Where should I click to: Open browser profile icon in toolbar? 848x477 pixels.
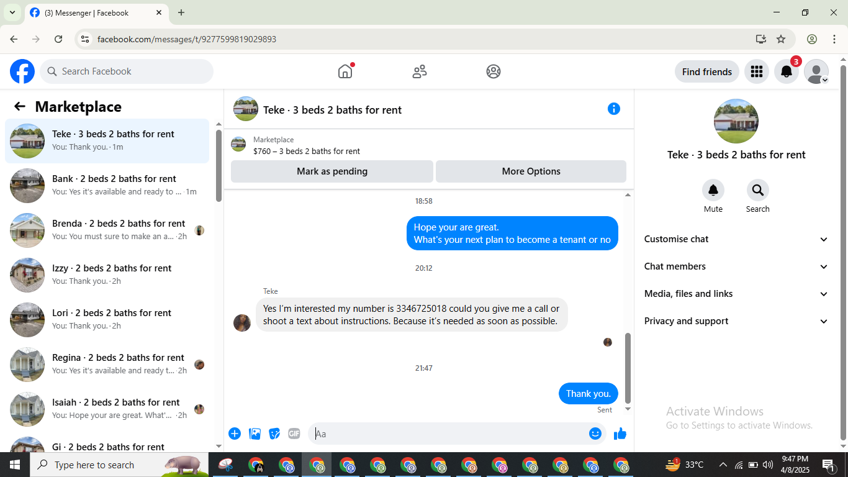(x=812, y=39)
